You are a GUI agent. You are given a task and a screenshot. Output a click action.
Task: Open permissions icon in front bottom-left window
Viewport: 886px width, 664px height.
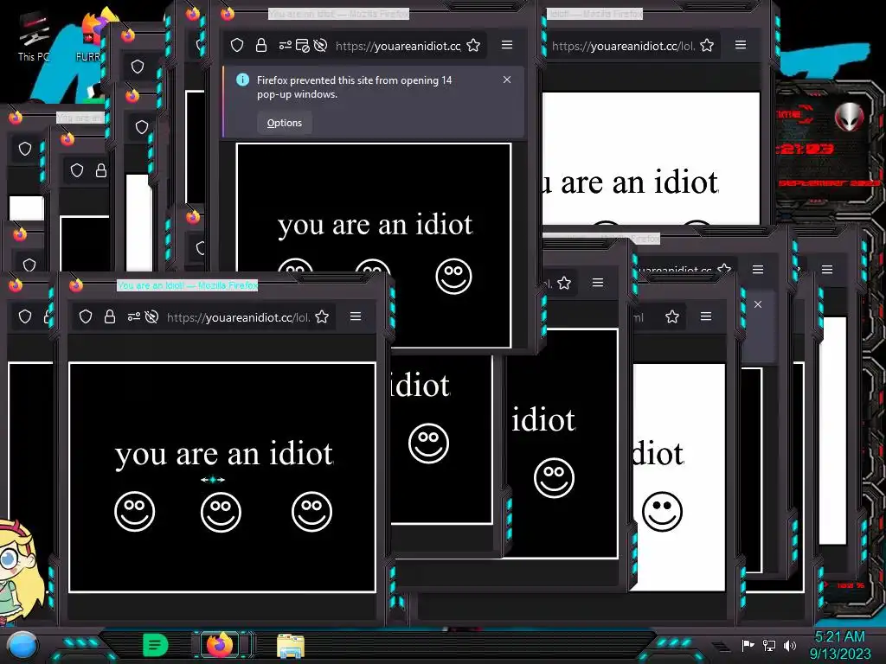[x=134, y=316]
